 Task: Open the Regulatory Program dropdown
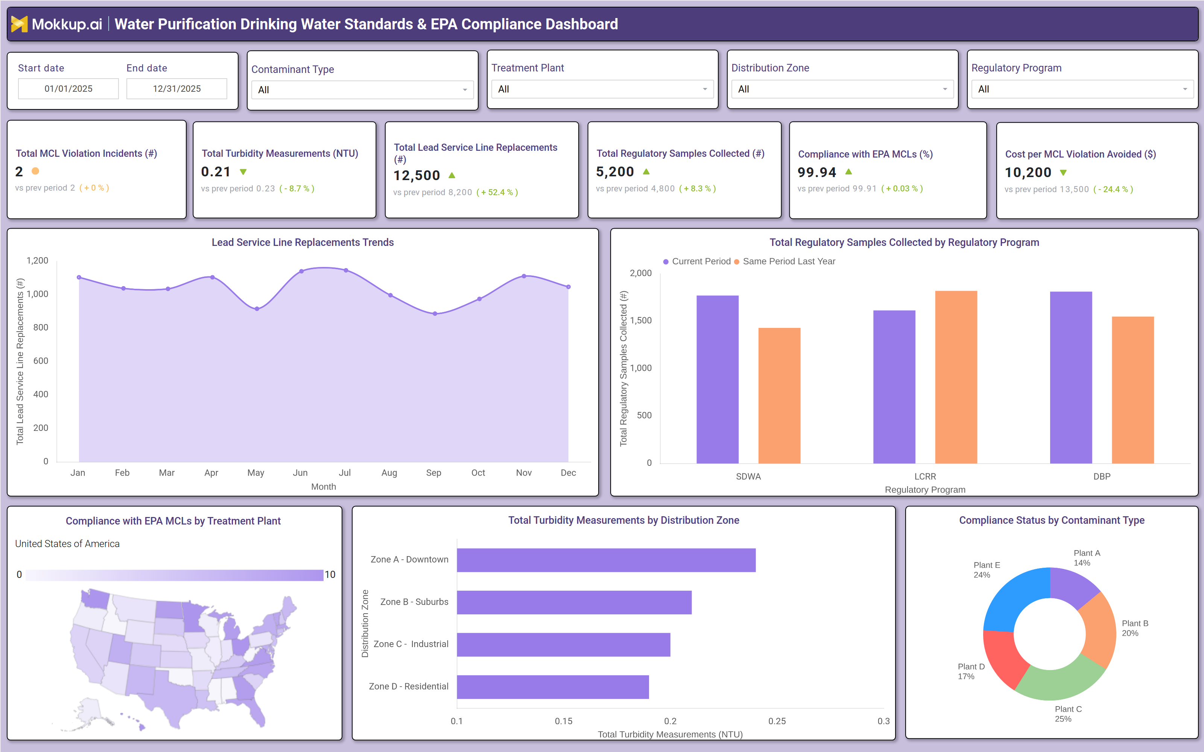[1082, 89]
